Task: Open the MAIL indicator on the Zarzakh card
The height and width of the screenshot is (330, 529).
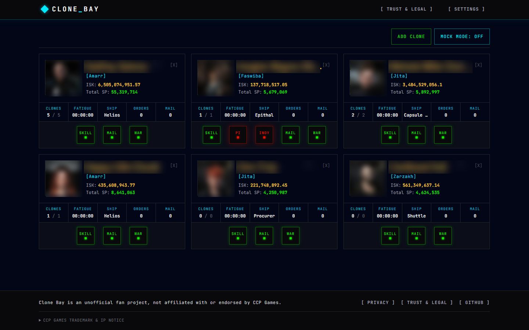Action: click(x=417, y=235)
